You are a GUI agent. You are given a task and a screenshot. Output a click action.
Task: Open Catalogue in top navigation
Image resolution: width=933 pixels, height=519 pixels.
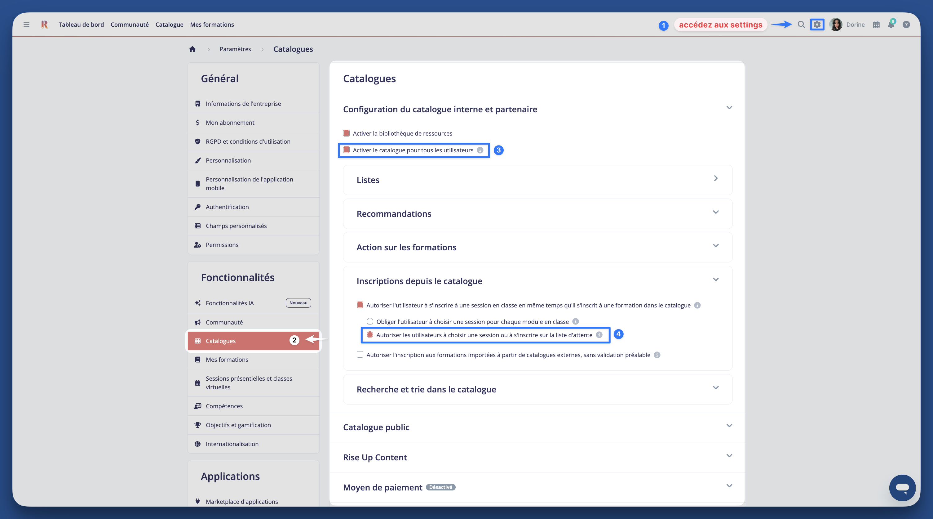(x=169, y=25)
